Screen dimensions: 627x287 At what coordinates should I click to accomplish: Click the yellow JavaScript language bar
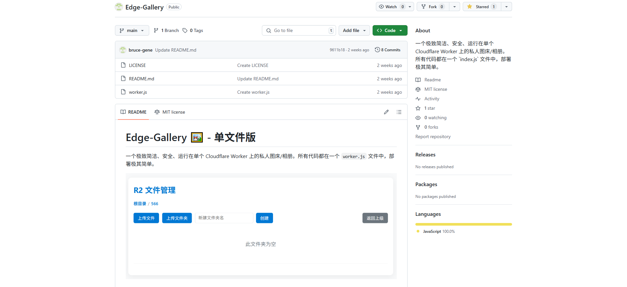[463, 224]
